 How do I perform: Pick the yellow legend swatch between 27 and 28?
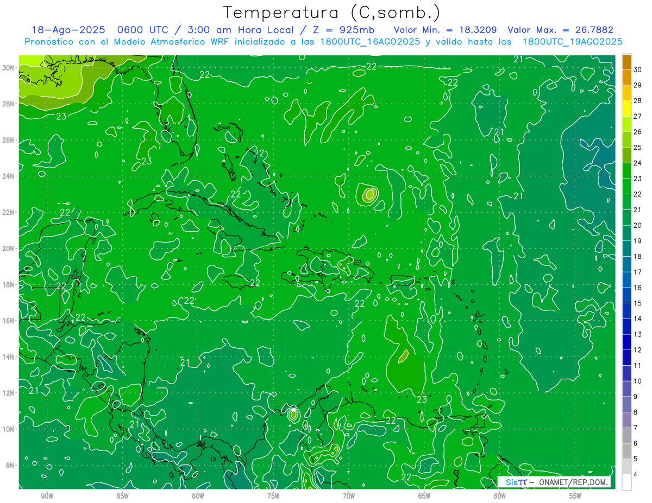(x=626, y=109)
